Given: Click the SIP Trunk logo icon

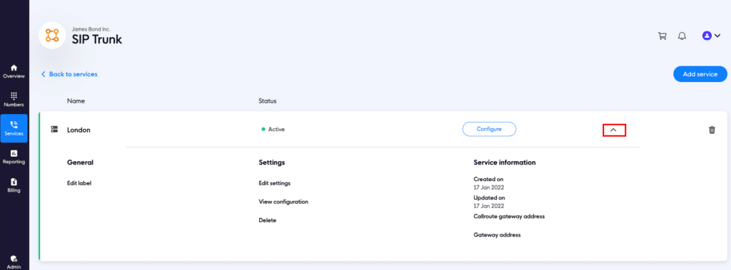Looking at the screenshot, I should tap(51, 36).
